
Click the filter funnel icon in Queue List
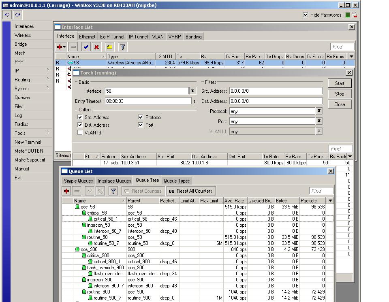113,191
